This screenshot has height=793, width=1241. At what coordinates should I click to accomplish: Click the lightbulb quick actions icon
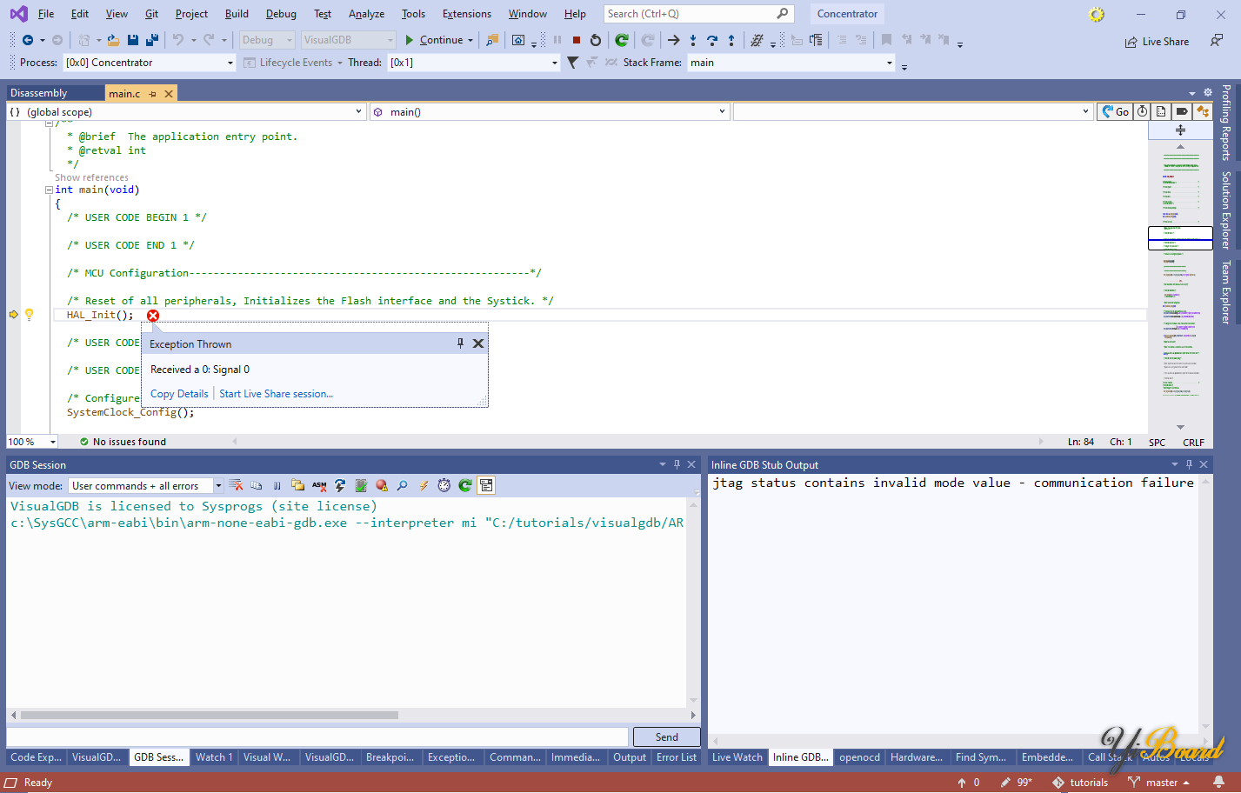pos(29,315)
